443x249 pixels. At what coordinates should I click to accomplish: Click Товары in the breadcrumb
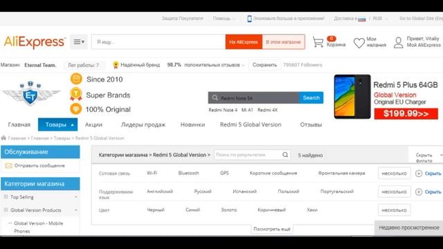coord(62,138)
